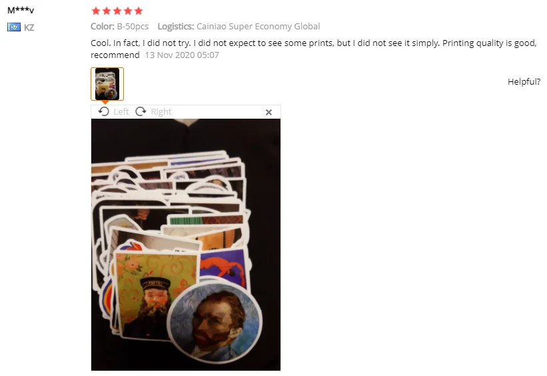Close the expanded review photo viewer
The height and width of the screenshot is (376, 547).
pos(269,112)
